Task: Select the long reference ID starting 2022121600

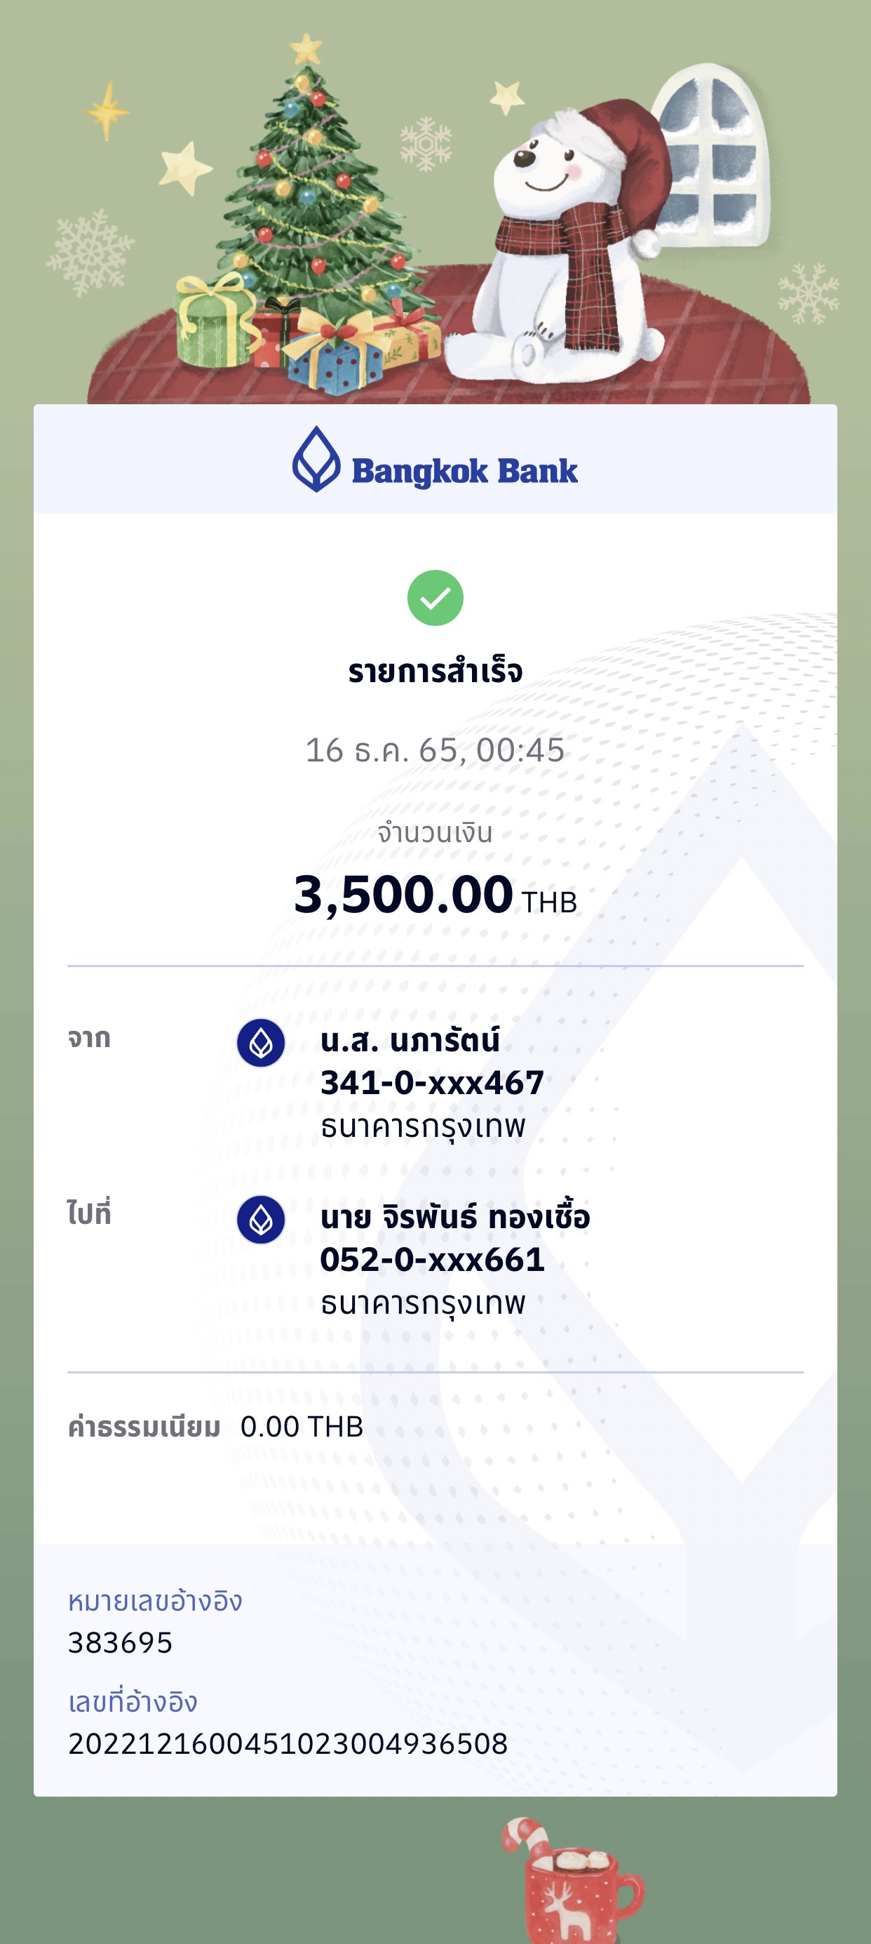Action: tap(288, 1744)
